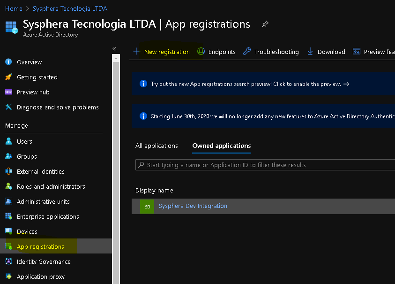Click the plus icon for New registration
This screenshot has height=284, width=395.
coord(136,52)
